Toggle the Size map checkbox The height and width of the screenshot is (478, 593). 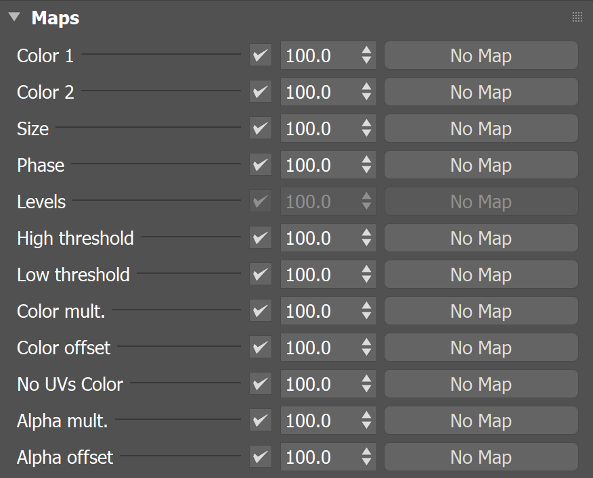click(x=260, y=128)
